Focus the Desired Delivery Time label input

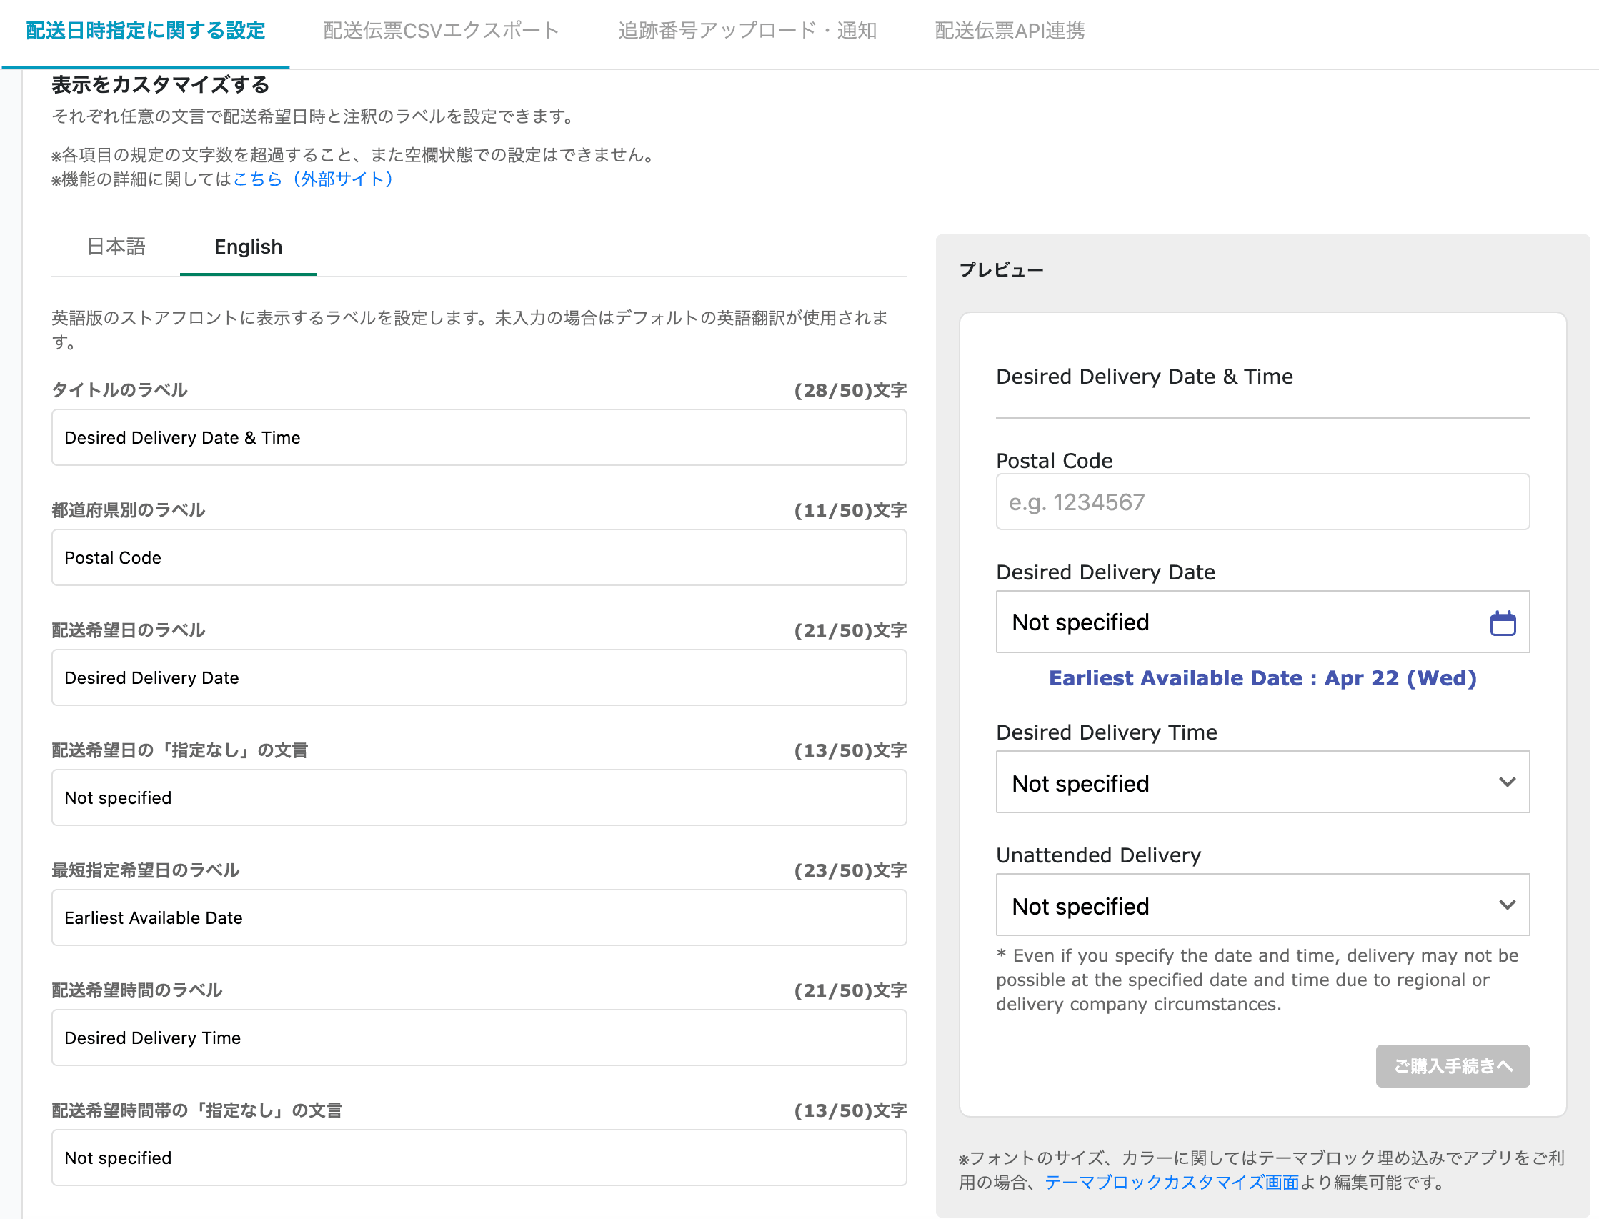(479, 1038)
